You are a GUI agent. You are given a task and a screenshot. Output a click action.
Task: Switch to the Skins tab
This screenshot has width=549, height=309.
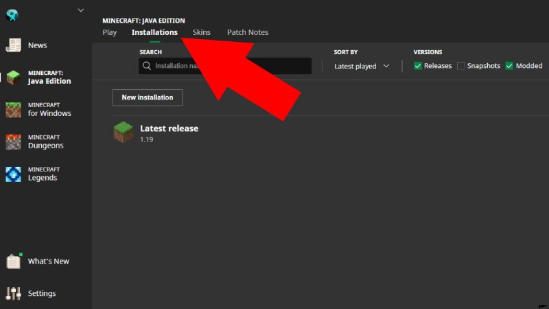pos(201,32)
